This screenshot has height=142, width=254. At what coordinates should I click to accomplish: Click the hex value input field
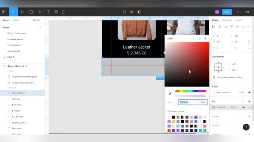pyautogui.click(x=193, y=102)
